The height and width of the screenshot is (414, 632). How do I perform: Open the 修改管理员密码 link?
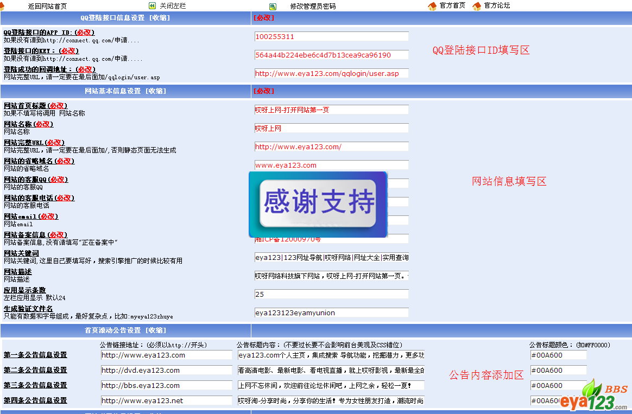313,7
